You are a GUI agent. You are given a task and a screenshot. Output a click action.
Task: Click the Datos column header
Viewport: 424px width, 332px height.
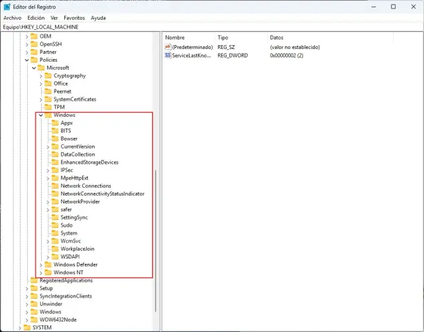[277, 37]
